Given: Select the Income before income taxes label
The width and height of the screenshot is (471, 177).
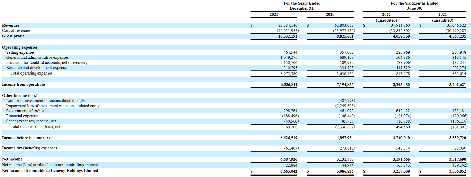Looking at the screenshot, I should 27,138.
